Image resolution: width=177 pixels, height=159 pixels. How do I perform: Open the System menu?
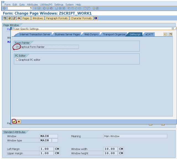click(69, 4)
